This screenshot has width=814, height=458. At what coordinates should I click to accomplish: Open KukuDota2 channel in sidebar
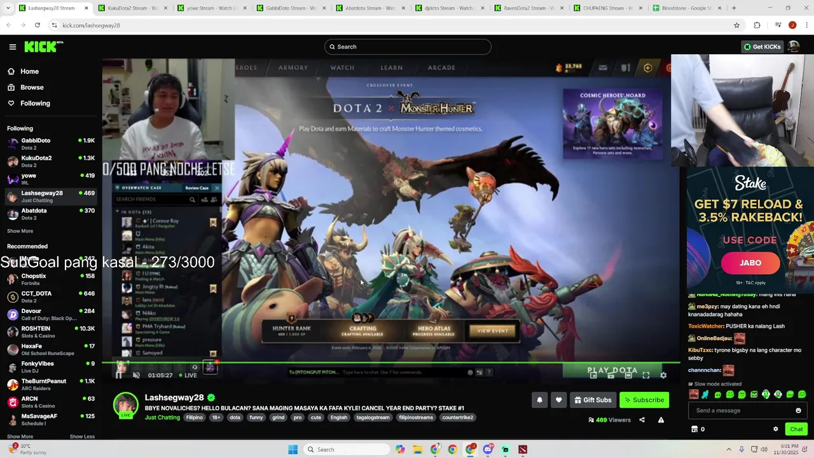(x=51, y=162)
